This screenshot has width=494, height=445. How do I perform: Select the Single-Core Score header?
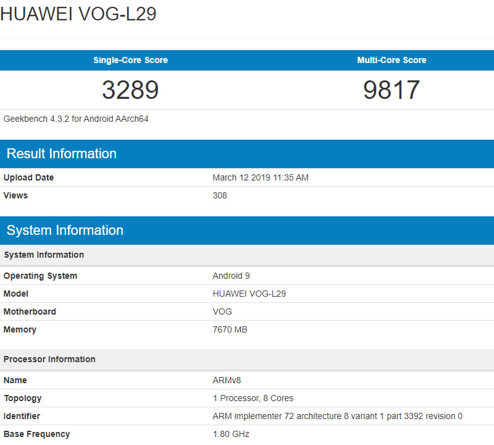pos(130,60)
